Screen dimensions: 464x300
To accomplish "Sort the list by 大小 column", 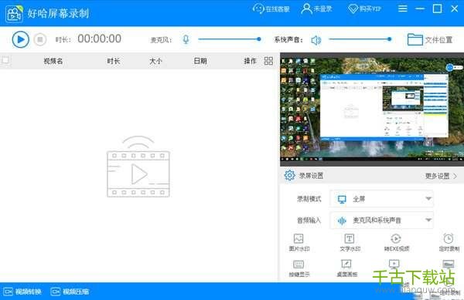I will [155, 61].
